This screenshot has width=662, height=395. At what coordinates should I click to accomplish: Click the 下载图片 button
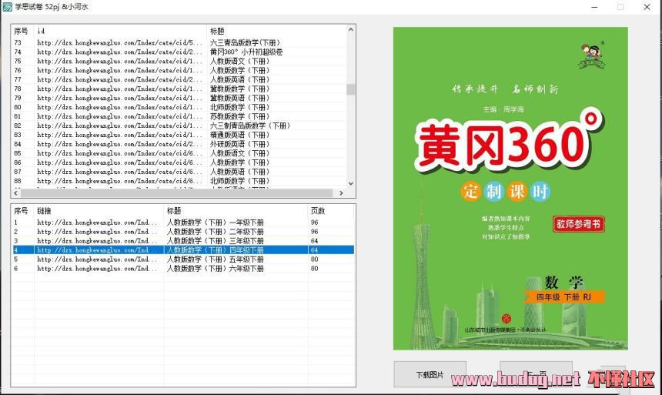tap(430, 375)
